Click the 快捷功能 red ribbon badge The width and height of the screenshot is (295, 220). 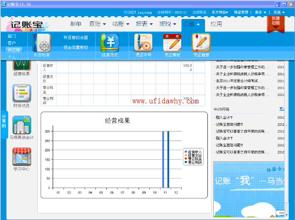coord(275,24)
